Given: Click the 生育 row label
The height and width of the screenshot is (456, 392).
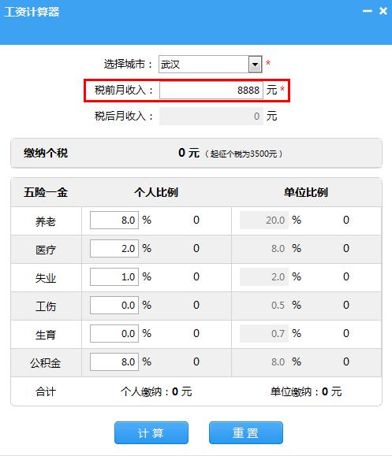Looking at the screenshot, I should click(x=46, y=335).
